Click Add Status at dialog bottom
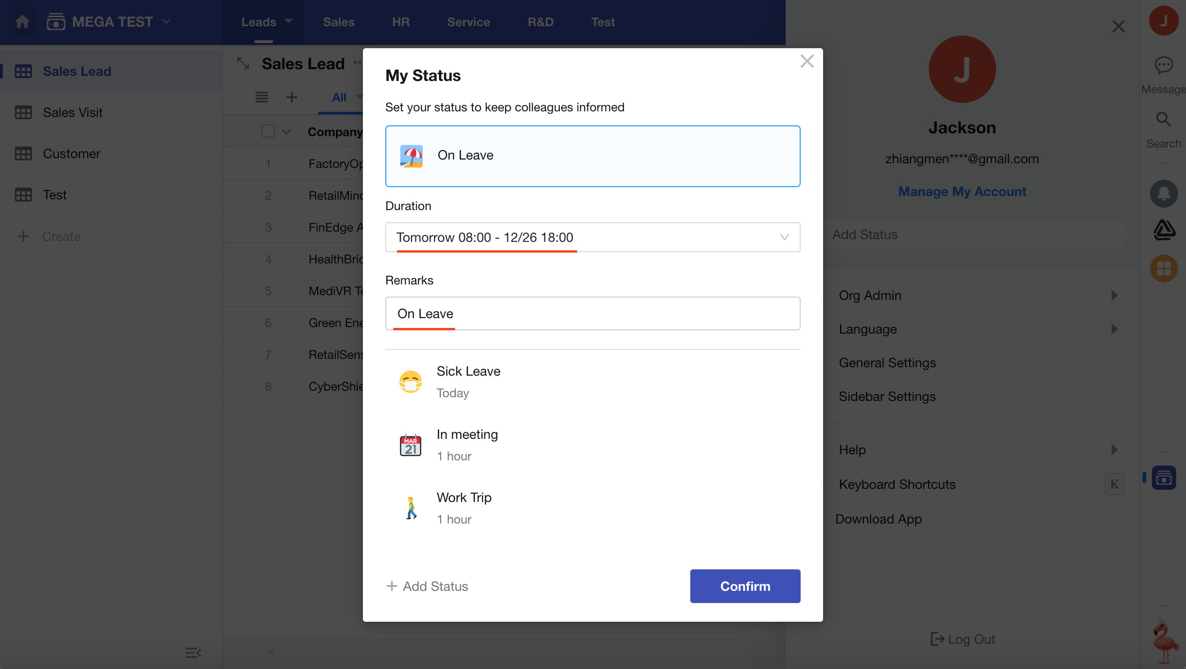The height and width of the screenshot is (669, 1186). coord(427,586)
